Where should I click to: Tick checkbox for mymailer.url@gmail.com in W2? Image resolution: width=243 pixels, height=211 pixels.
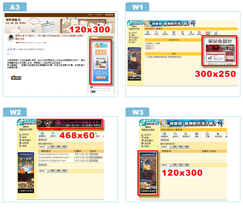[40, 158]
